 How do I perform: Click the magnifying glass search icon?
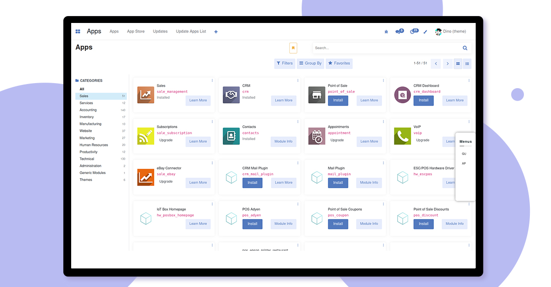pos(465,48)
